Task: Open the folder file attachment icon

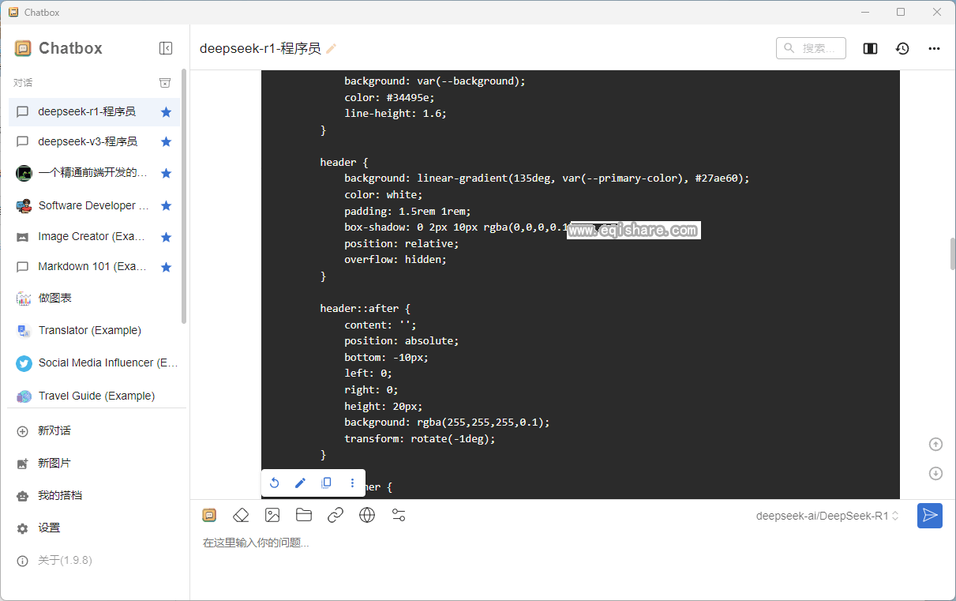Action: pos(304,516)
